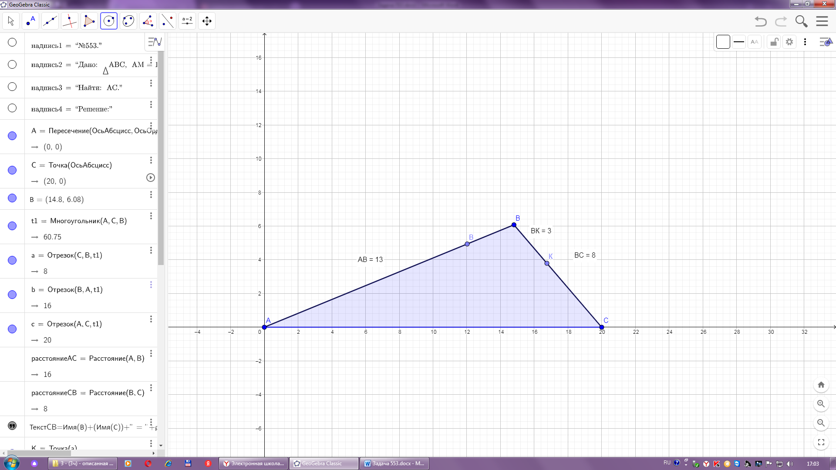Screen dimensions: 836x470
Task: Open the 3 - (3ч) folder taskbar item
Action: tap(83, 463)
